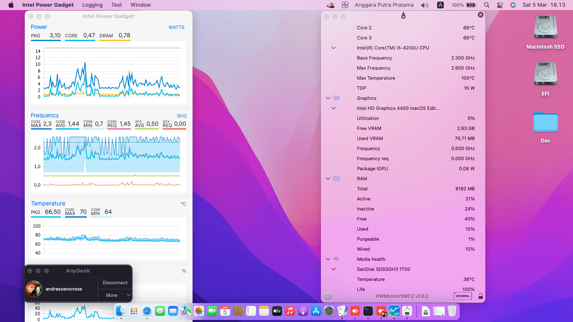Click WATTS unit label in Power section
The image size is (573, 322).
[x=177, y=27]
